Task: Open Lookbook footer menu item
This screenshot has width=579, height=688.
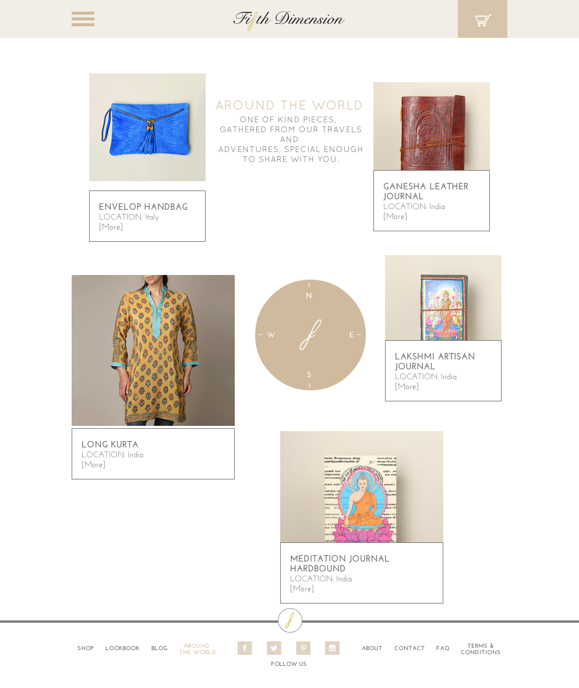Action: pos(122,648)
